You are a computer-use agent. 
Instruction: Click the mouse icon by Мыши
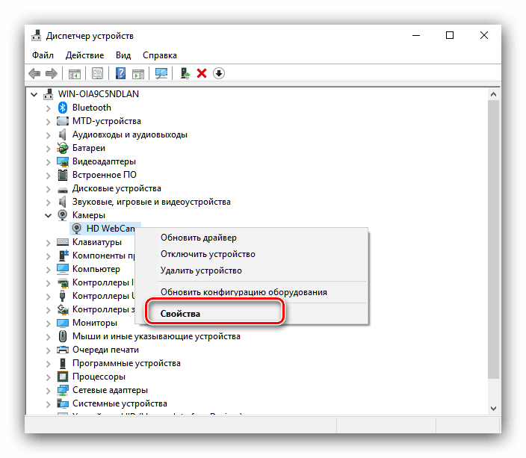[x=63, y=336]
